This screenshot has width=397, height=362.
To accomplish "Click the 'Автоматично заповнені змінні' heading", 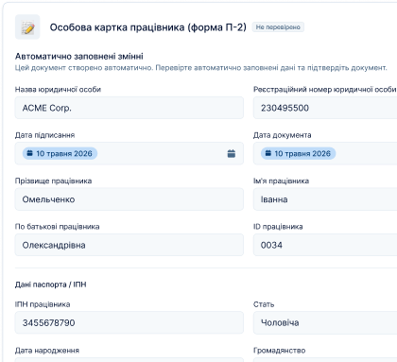I will (79, 57).
